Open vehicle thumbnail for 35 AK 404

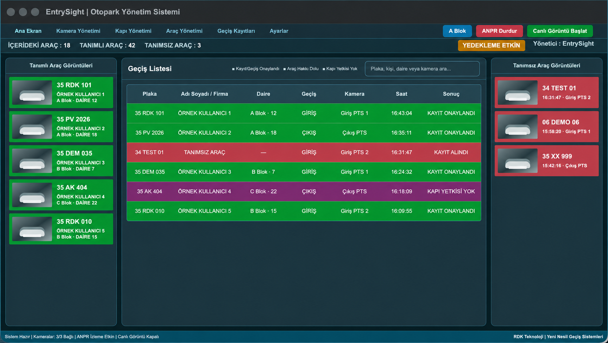pos(32,195)
